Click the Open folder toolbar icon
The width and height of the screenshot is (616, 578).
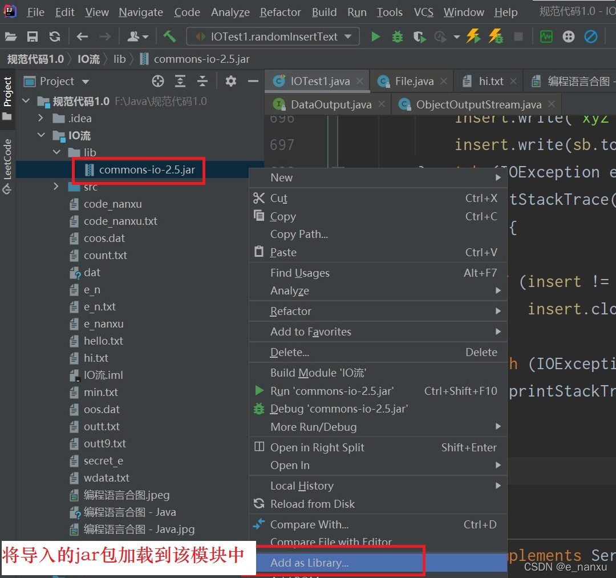point(11,37)
